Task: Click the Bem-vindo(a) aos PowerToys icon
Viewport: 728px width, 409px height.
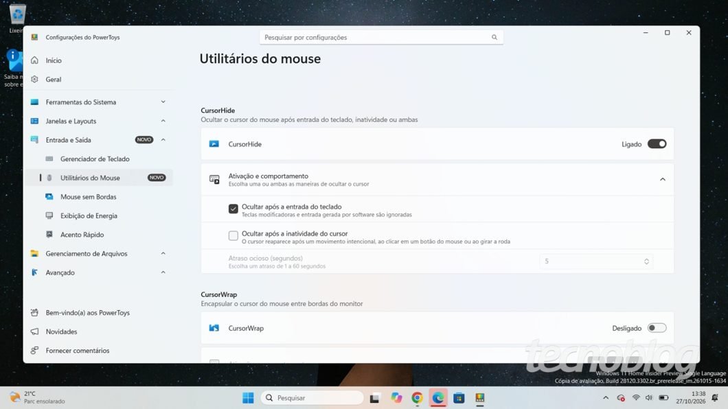Action: click(x=34, y=312)
